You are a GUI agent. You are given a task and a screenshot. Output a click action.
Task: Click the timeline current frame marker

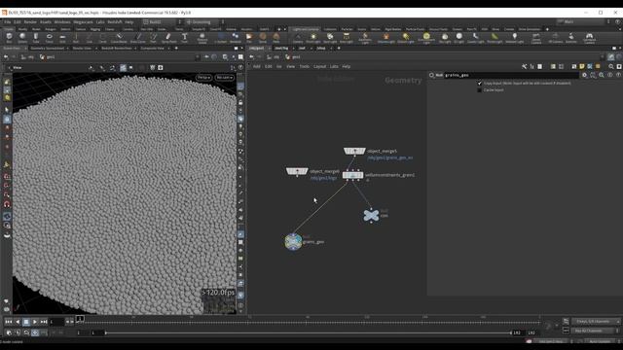tap(80, 319)
